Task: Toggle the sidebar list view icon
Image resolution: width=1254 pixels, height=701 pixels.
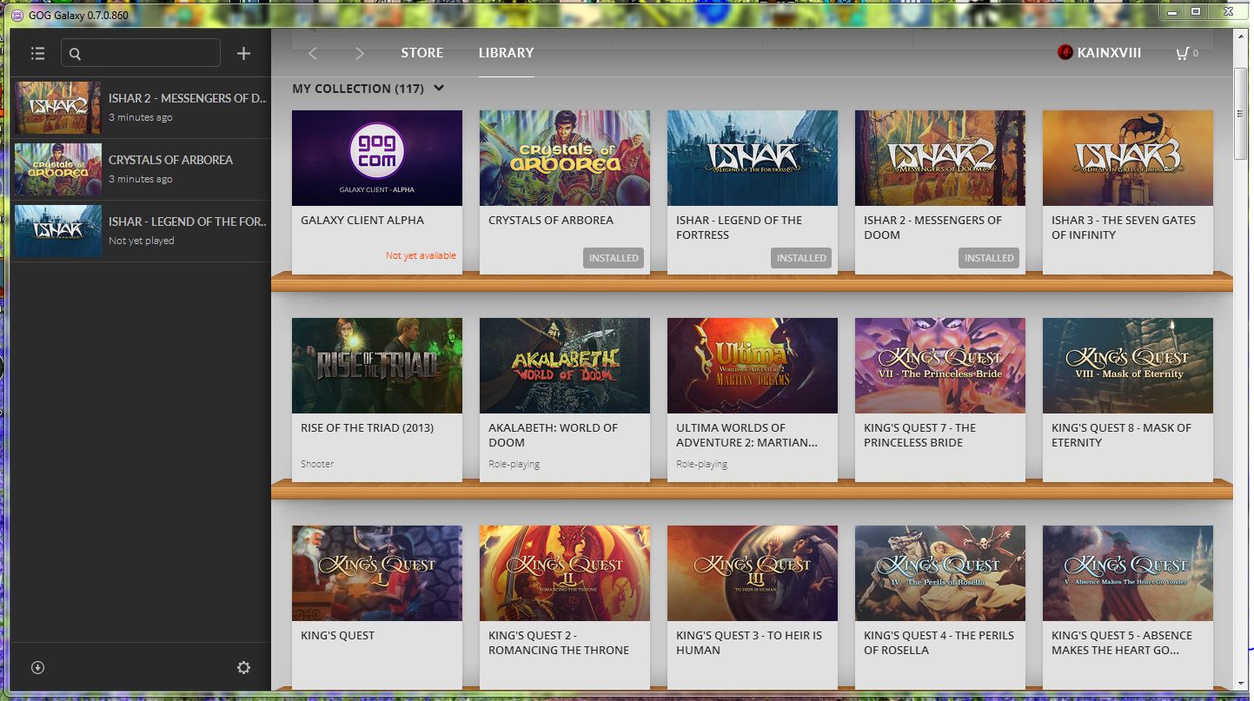Action: 37,54
